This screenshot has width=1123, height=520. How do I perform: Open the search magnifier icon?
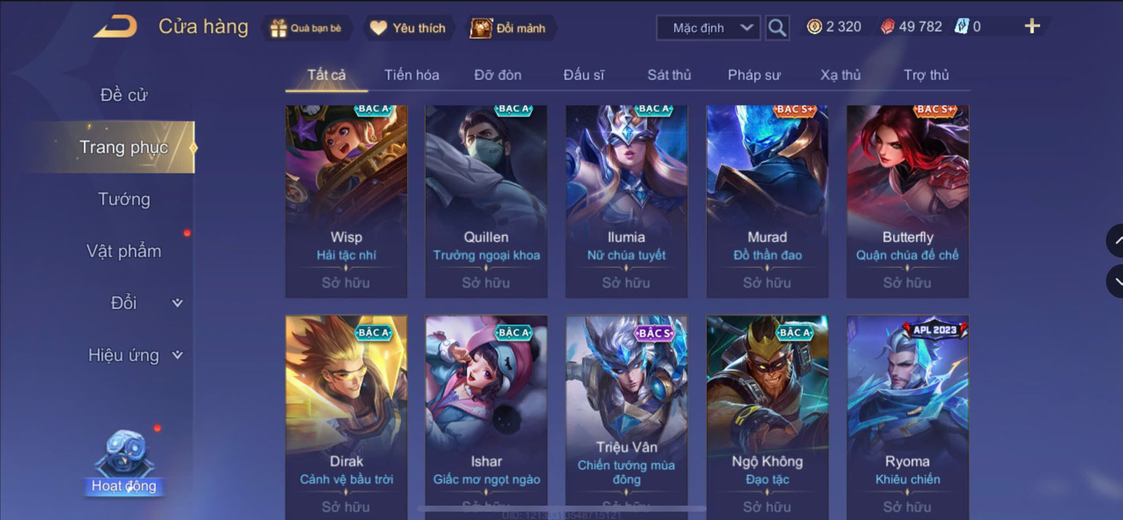coord(777,27)
